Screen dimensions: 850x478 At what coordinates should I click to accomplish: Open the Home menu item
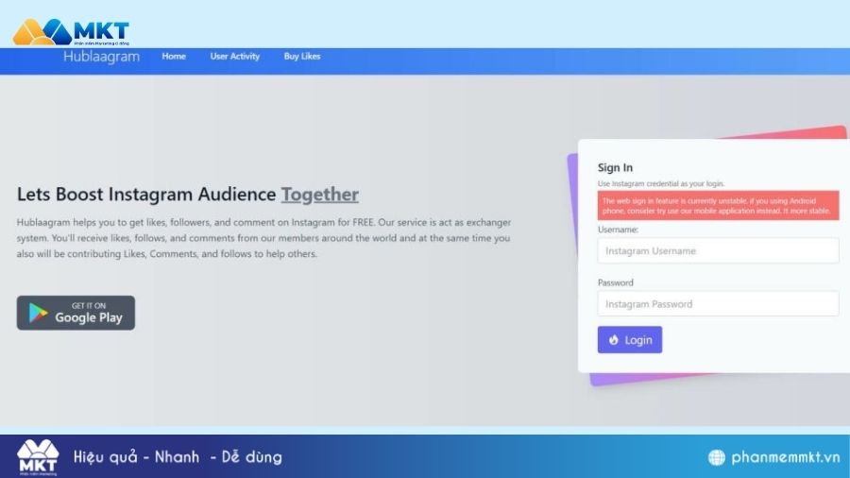coord(174,57)
